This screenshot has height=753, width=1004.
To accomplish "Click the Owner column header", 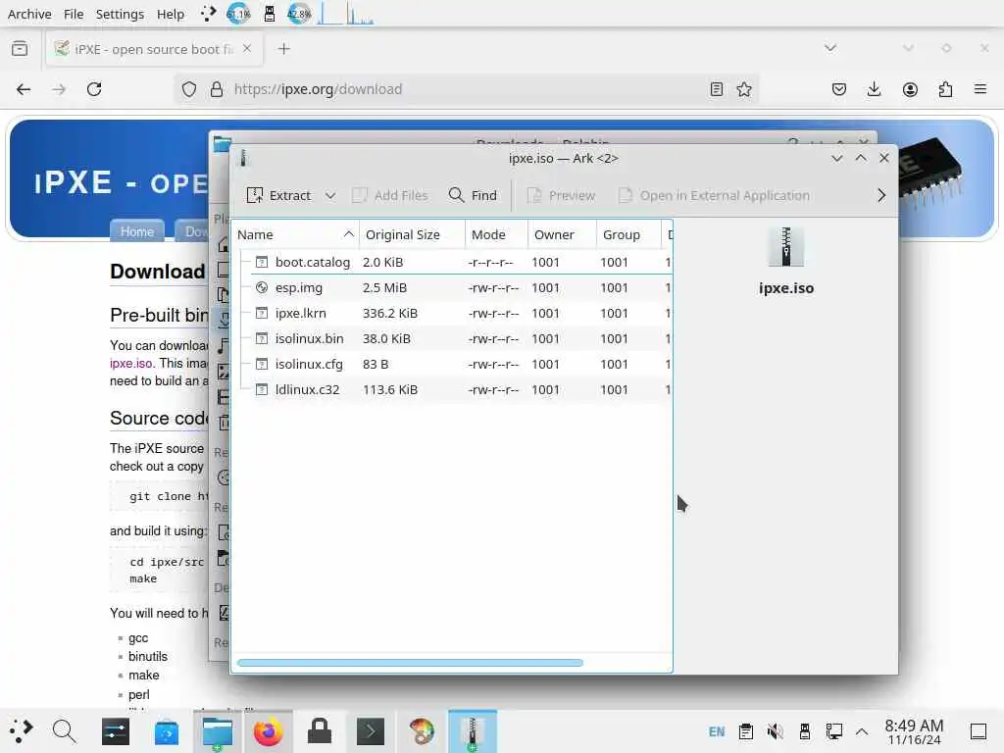I will click(x=562, y=234).
